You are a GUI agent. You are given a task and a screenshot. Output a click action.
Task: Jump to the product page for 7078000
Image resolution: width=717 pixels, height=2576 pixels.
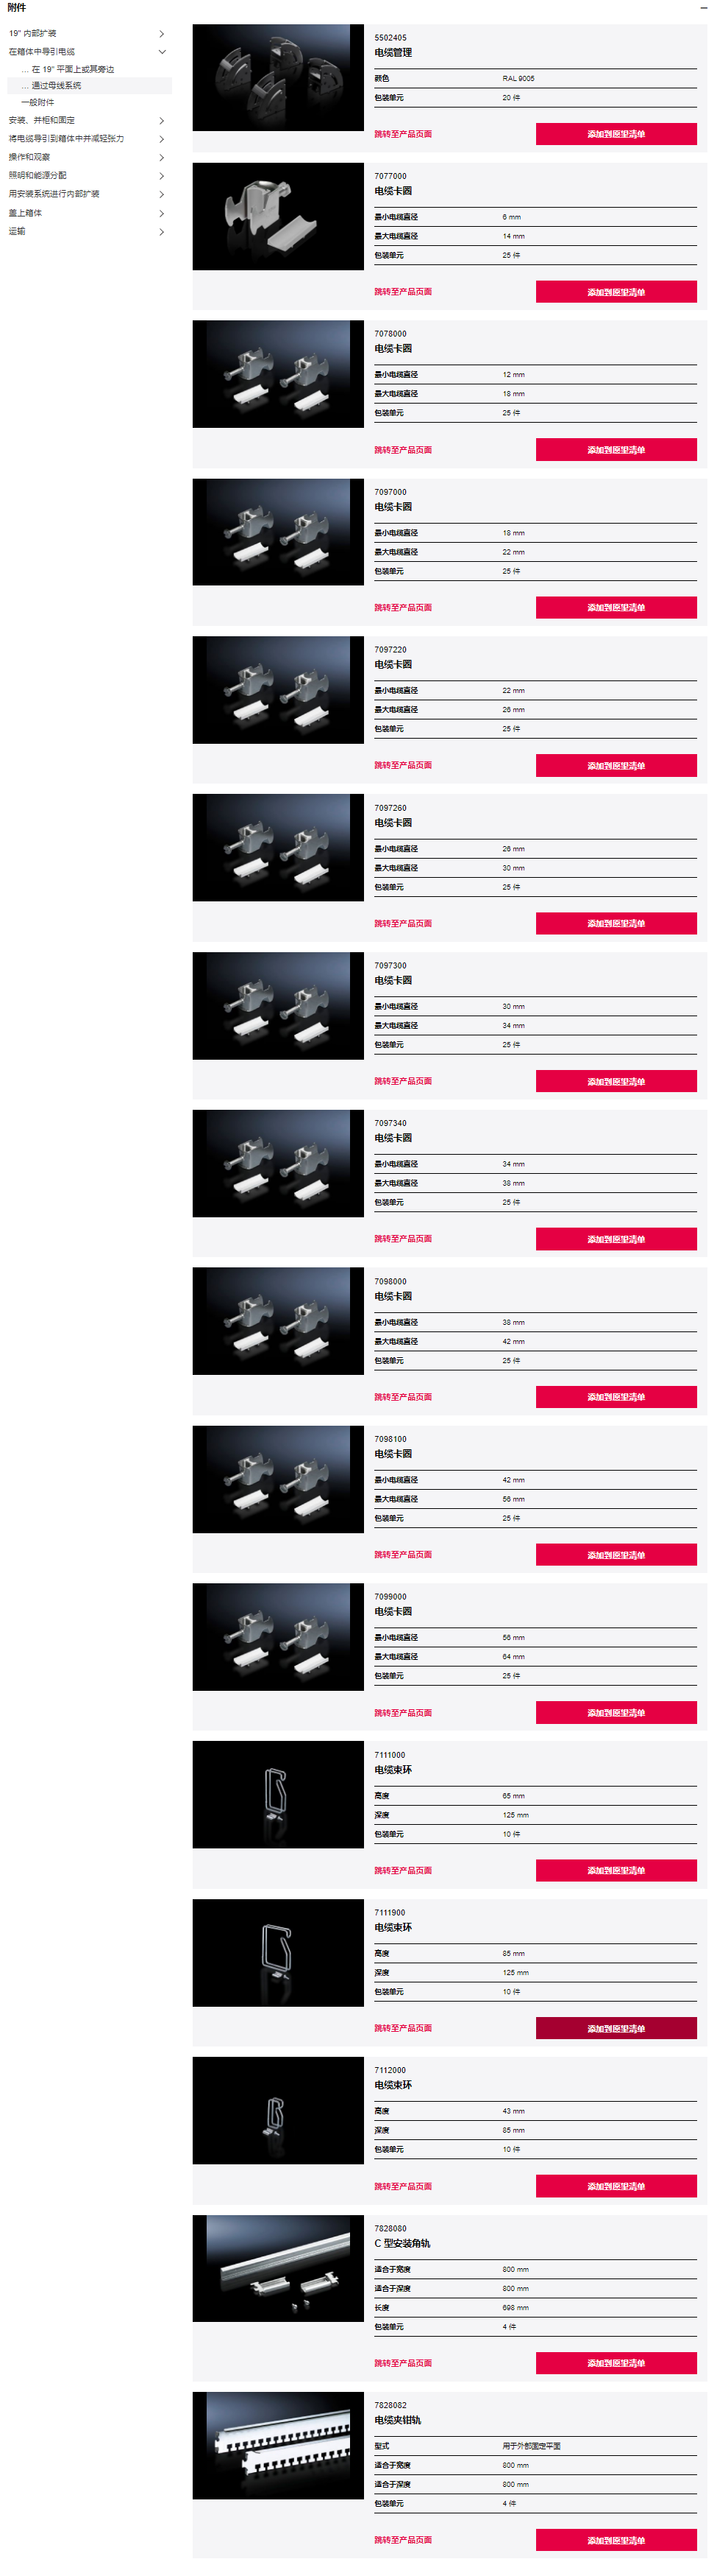404,450
